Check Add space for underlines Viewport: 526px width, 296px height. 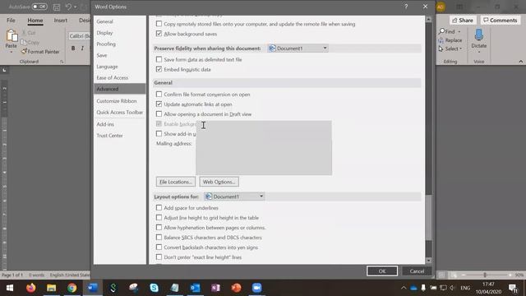(x=159, y=208)
